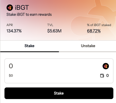
Task: Click the APR value 134.37%
Action: coord(14,31)
